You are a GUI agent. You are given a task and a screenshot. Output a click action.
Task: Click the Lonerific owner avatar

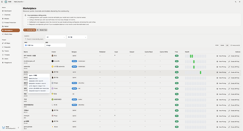click(52, 61)
